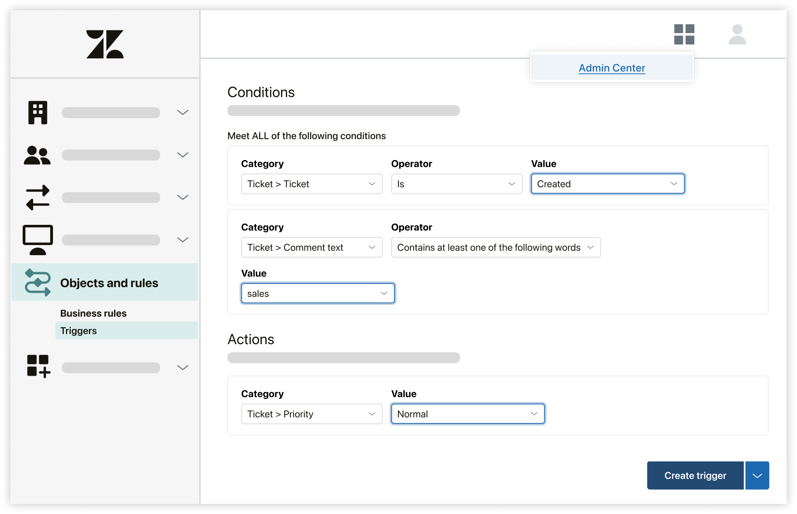797x514 pixels.
Task: Click the People/Agents icon in sidebar
Action: 38,155
